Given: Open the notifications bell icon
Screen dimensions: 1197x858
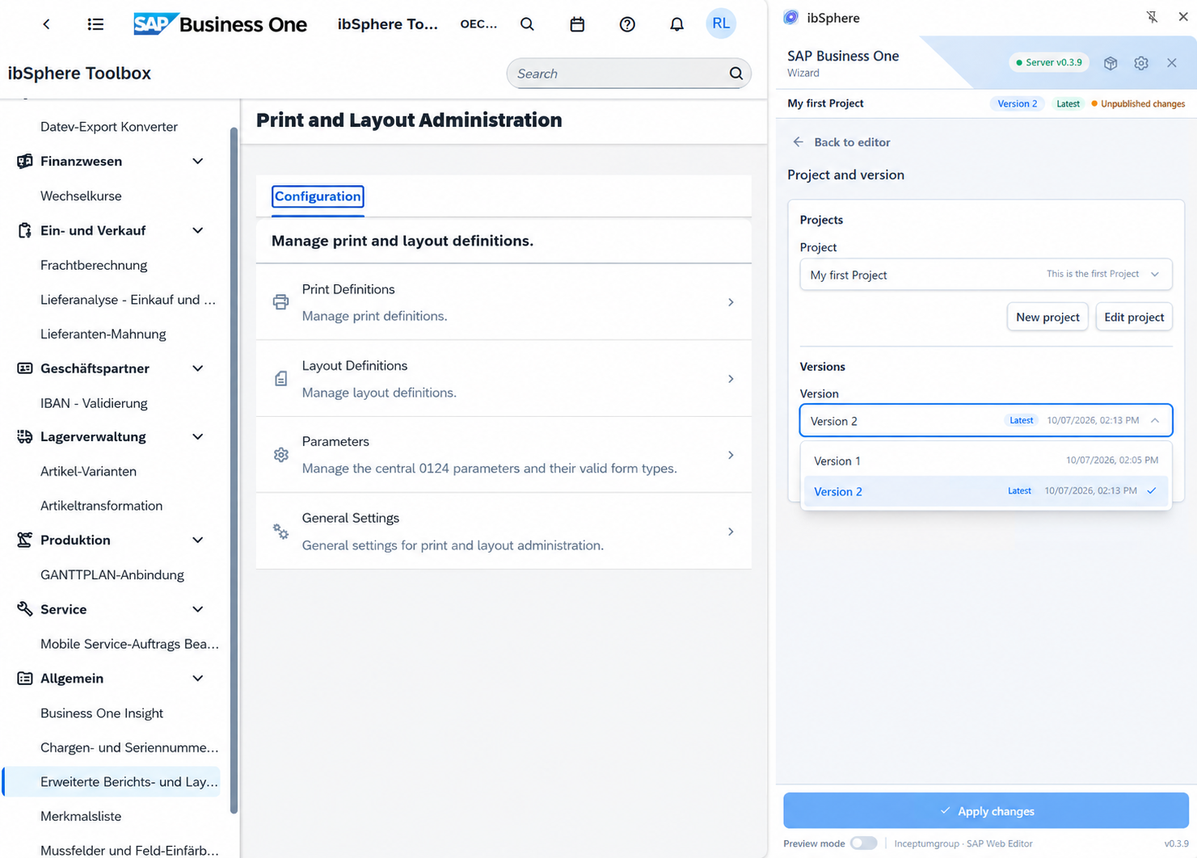Looking at the screenshot, I should [677, 24].
